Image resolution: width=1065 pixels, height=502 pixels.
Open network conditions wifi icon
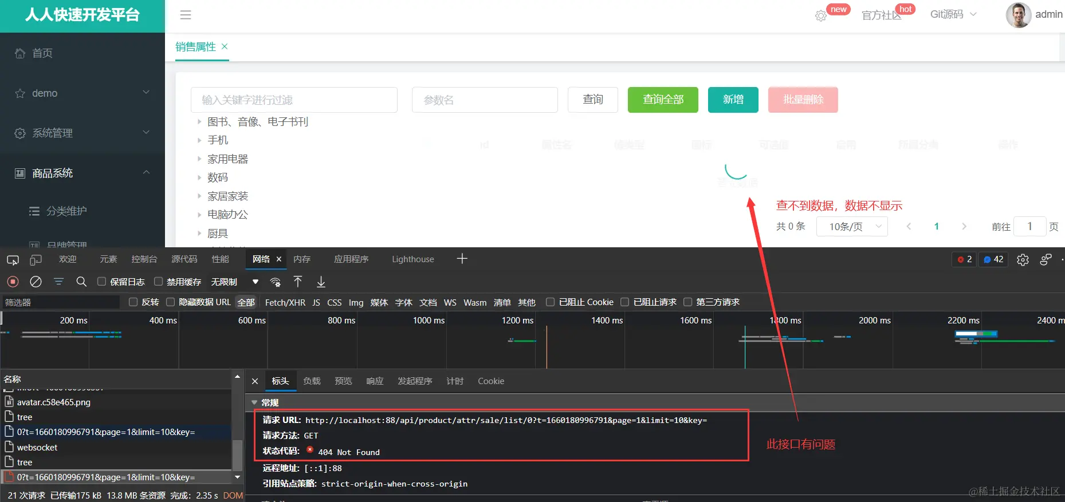point(276,282)
